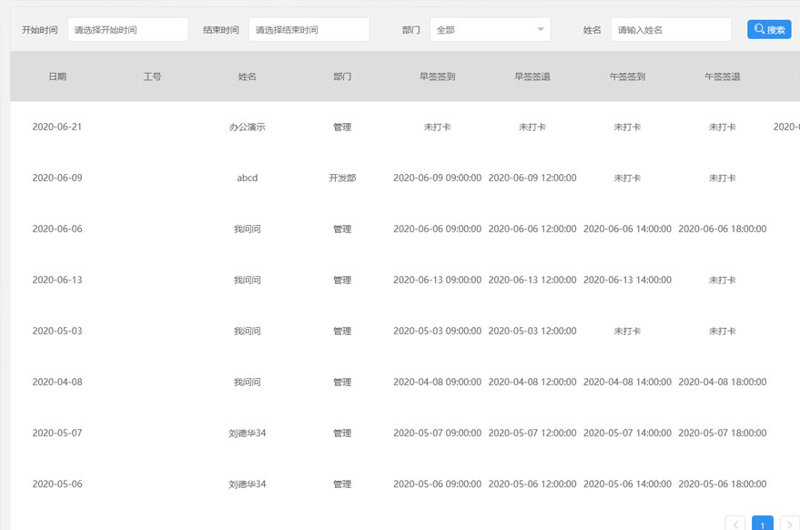Click the magnifier icon on the 搜索 button
Screen dimensions: 800x530
click(x=759, y=29)
